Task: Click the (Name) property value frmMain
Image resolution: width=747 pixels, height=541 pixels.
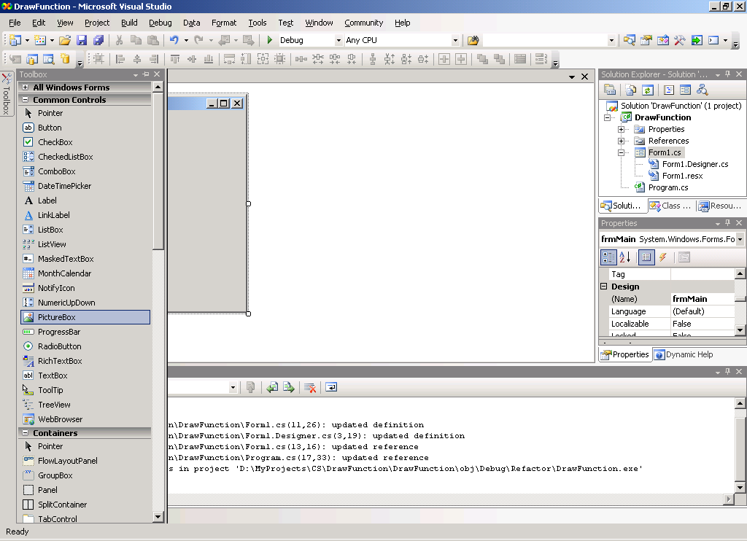Action: point(703,299)
